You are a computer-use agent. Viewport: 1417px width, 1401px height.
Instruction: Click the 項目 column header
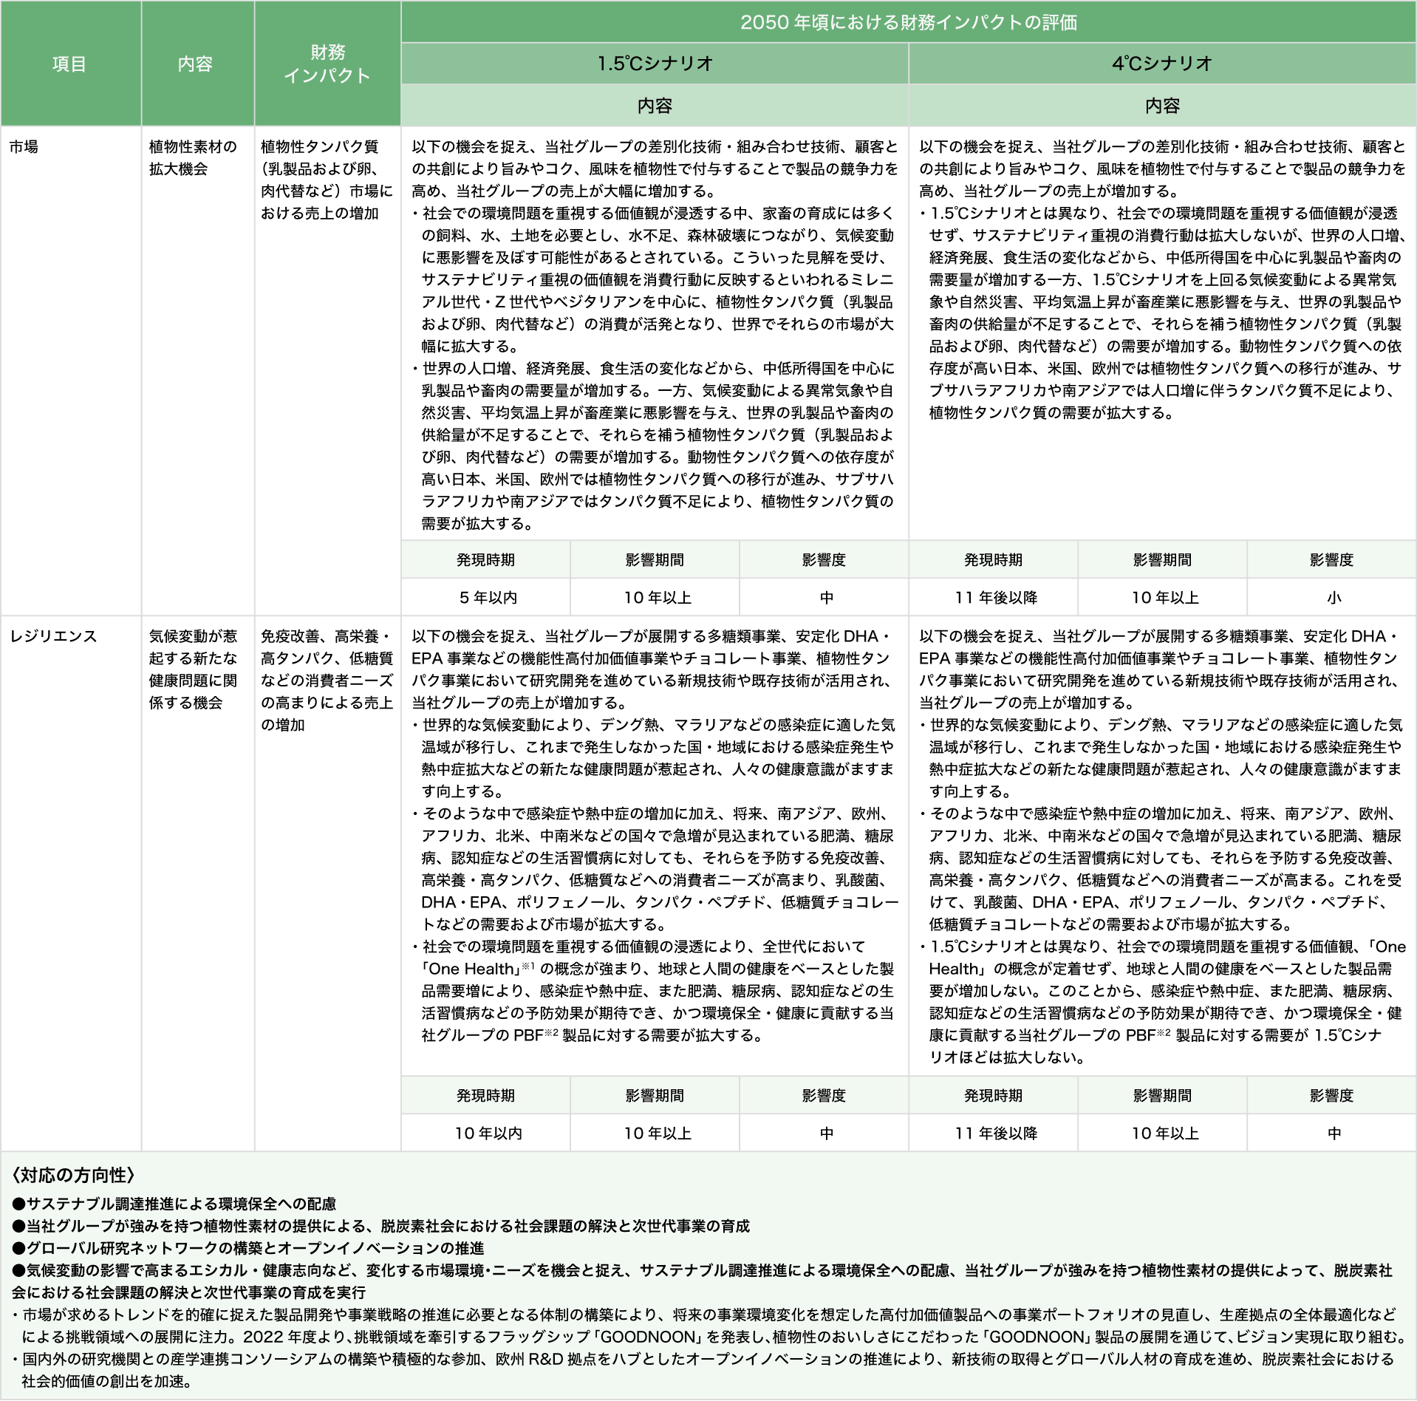coord(69,64)
